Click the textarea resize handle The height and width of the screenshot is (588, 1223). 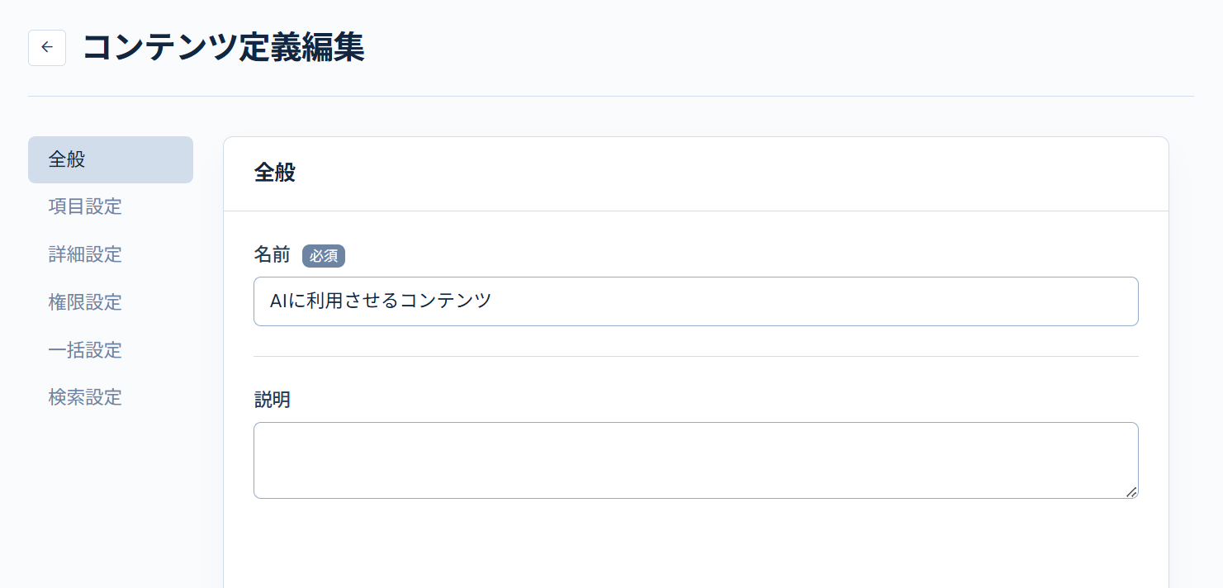1132,493
